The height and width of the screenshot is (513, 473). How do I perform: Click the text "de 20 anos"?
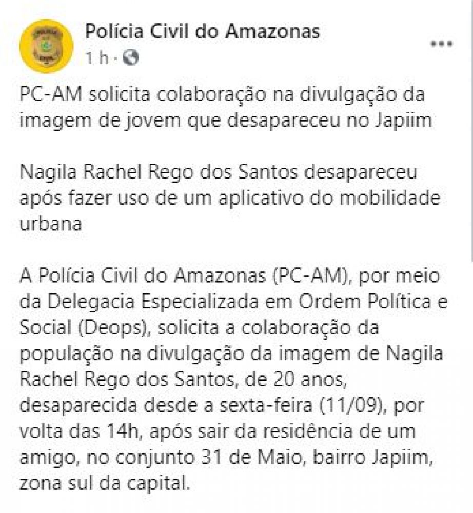[295, 380]
